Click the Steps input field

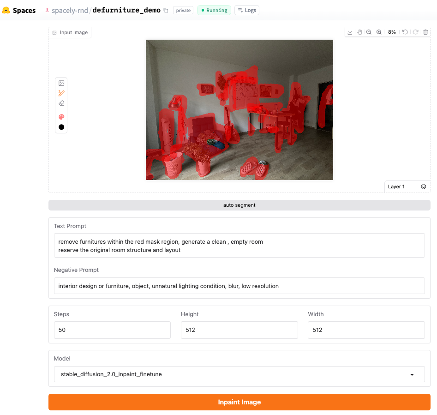112,330
